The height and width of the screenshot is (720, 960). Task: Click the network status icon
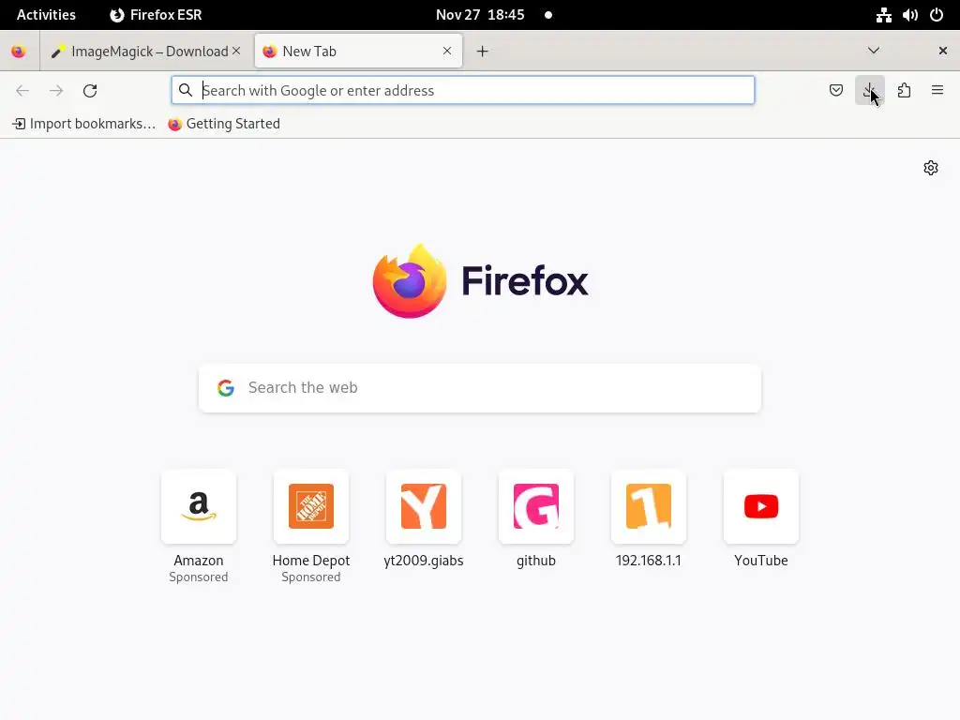[x=883, y=15]
